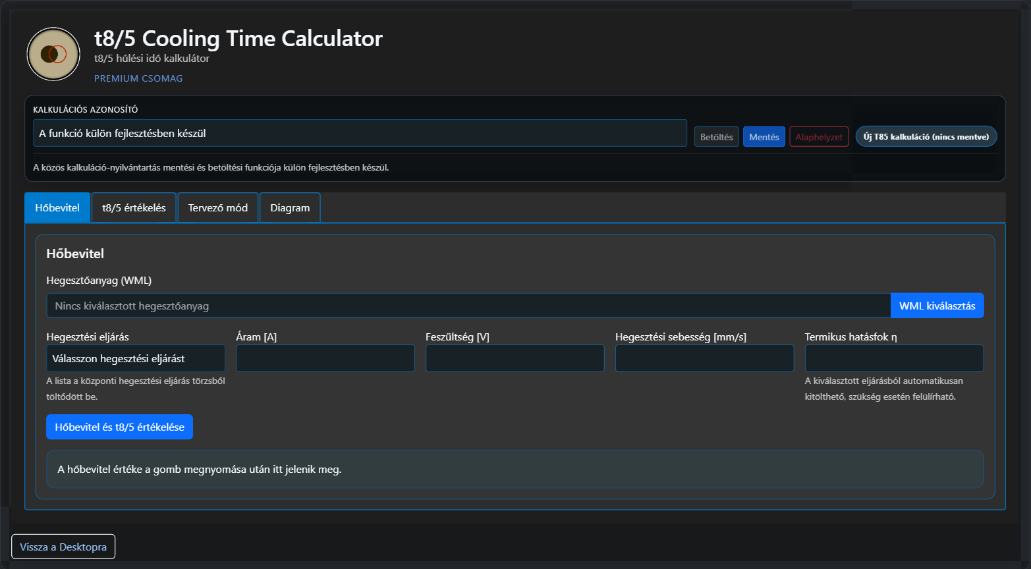Viewport: 1031px width, 569px height.
Task: Click the Új T85 kalkuláció status badge
Action: (x=926, y=137)
